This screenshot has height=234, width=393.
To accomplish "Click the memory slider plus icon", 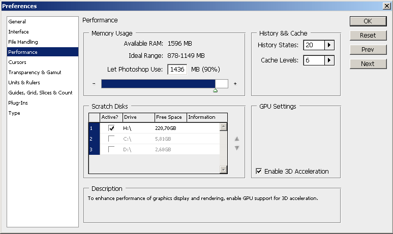I will point(235,84).
